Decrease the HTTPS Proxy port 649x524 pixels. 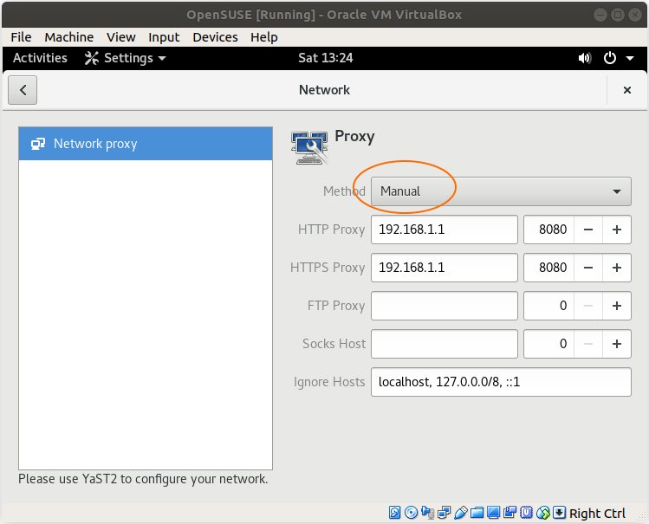pos(588,268)
